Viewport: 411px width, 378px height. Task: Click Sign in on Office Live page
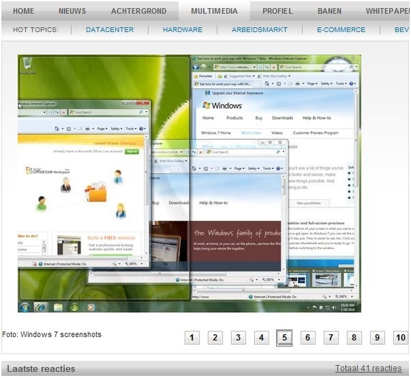(x=132, y=152)
